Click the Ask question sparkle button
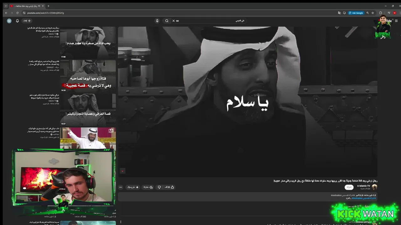401x225 pixels. click(x=133, y=187)
